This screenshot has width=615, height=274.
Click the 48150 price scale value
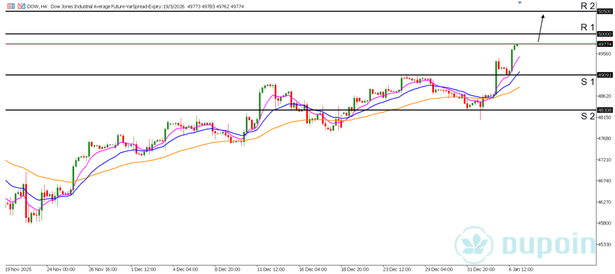click(x=604, y=117)
